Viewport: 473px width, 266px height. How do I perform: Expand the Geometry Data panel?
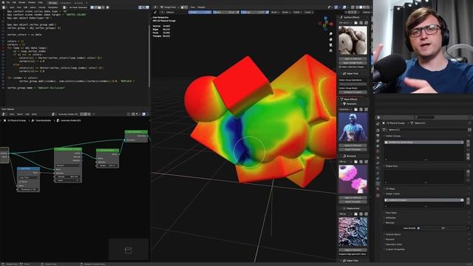click(x=394, y=245)
